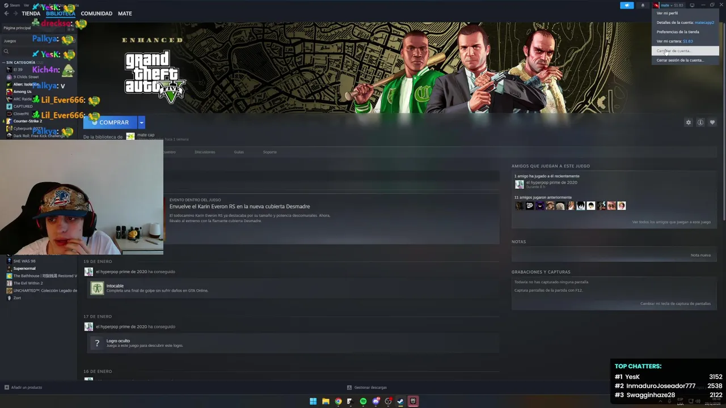Switch to BIBLIOTECA tab

[x=60, y=14]
